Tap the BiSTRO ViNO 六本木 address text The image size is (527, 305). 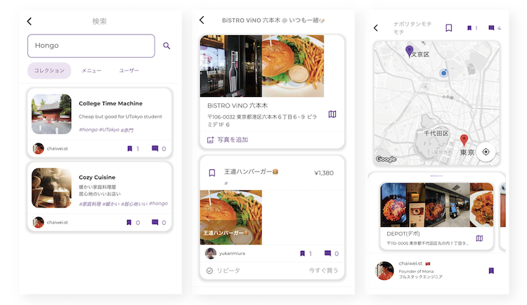[262, 120]
